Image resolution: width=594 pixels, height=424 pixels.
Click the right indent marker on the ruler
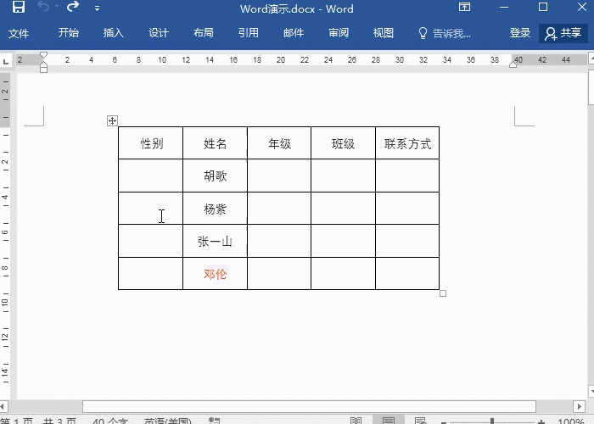tap(513, 64)
